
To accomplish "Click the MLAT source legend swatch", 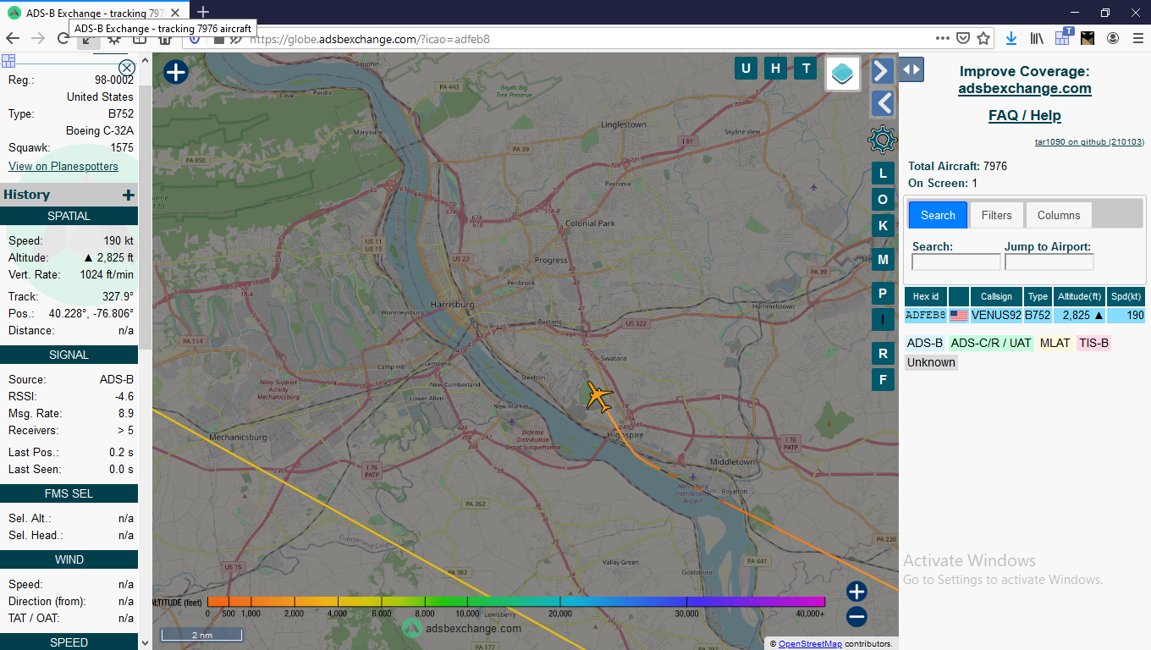I will [1055, 343].
